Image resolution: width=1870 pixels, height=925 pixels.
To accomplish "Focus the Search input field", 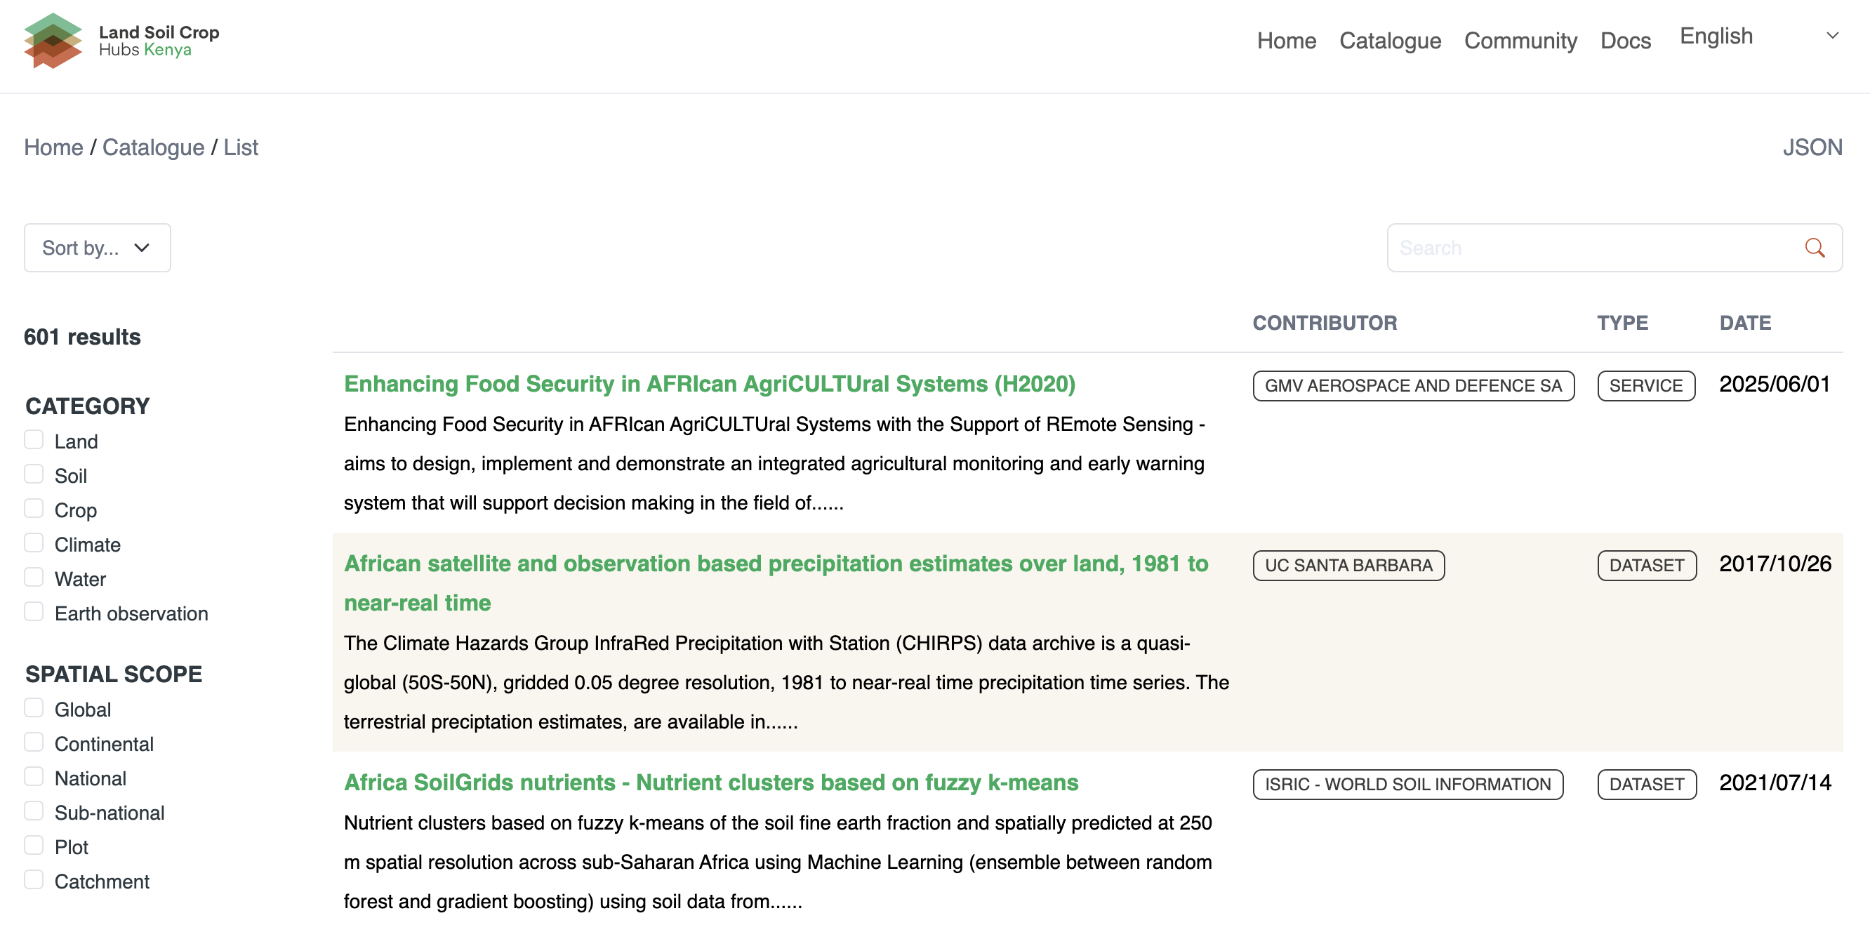I will coord(1590,248).
